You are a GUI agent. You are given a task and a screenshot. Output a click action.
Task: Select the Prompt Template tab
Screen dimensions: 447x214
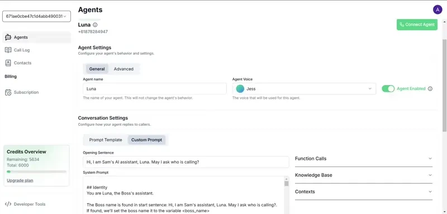(106, 140)
